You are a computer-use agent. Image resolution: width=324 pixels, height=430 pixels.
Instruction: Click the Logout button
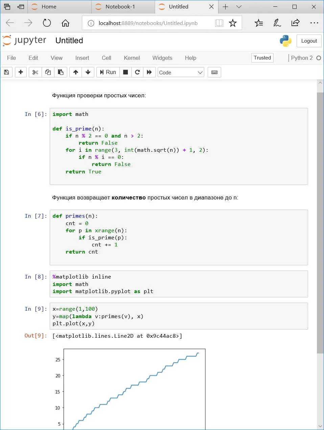[309, 41]
